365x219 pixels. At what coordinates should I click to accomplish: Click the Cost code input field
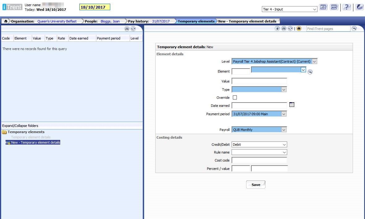[259, 160]
